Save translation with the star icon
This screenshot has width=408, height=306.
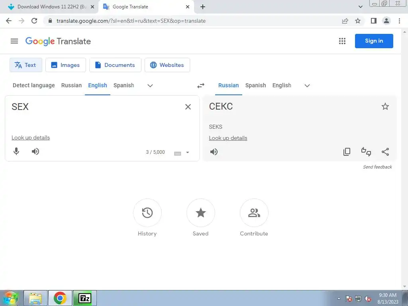click(x=385, y=106)
